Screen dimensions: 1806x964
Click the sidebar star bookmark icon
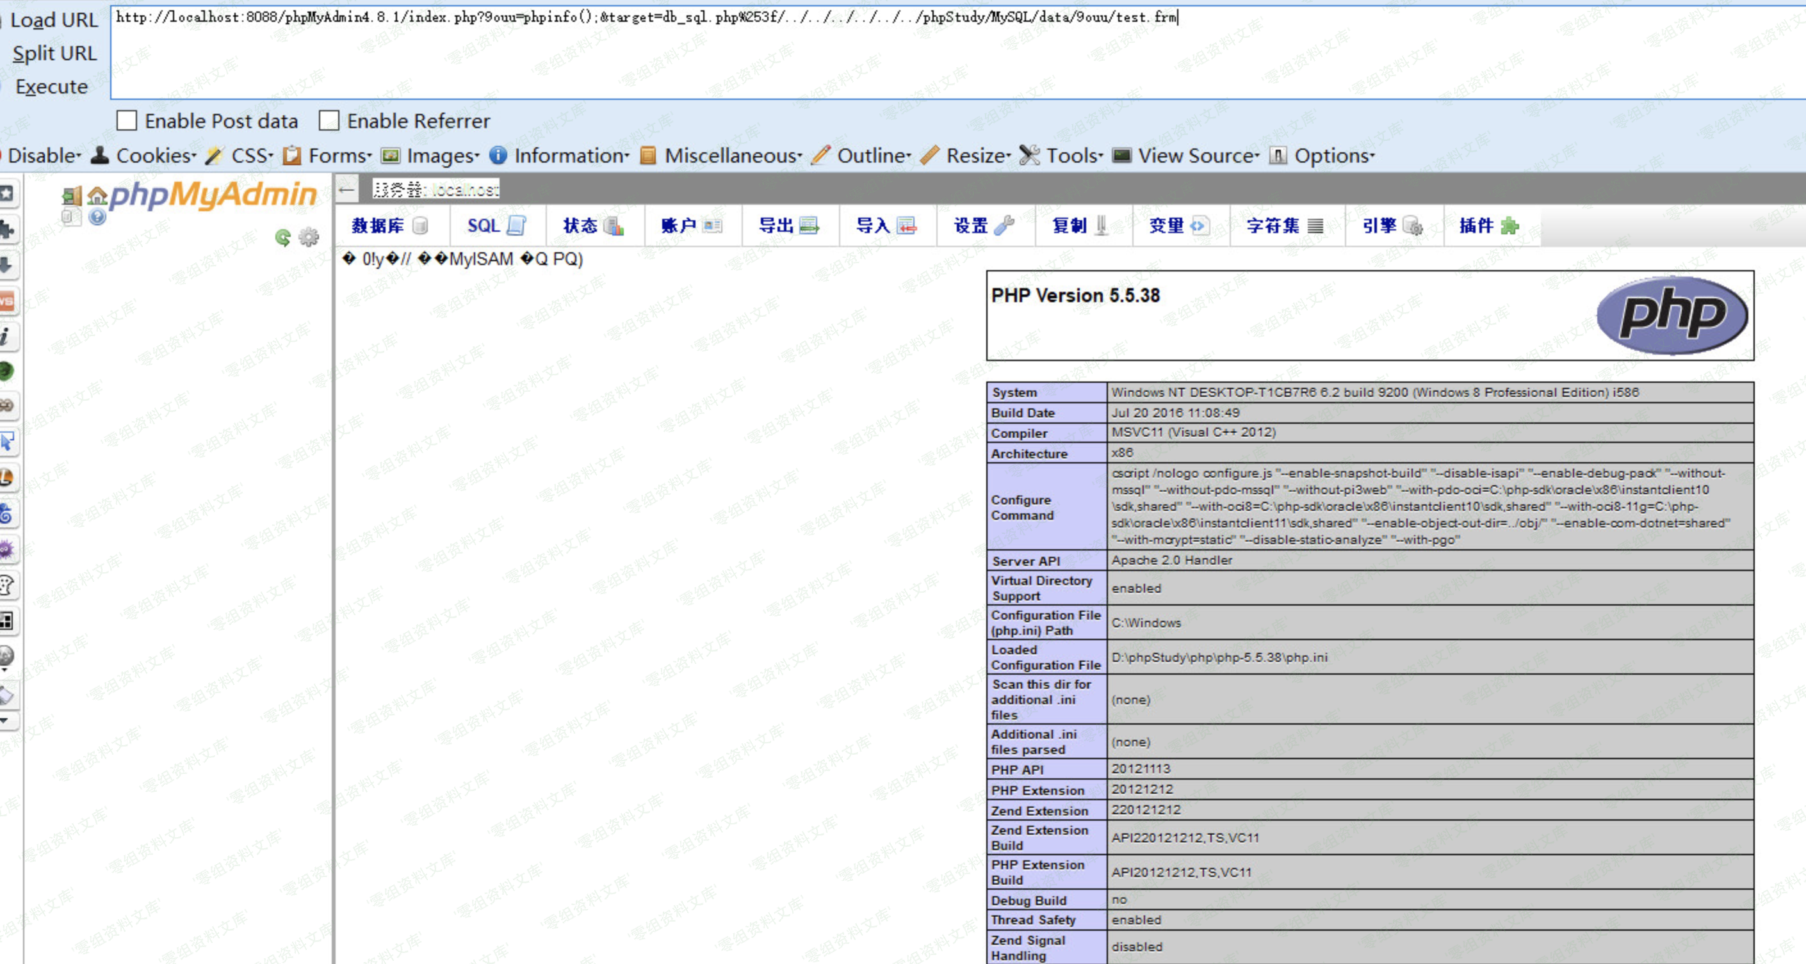point(7,193)
